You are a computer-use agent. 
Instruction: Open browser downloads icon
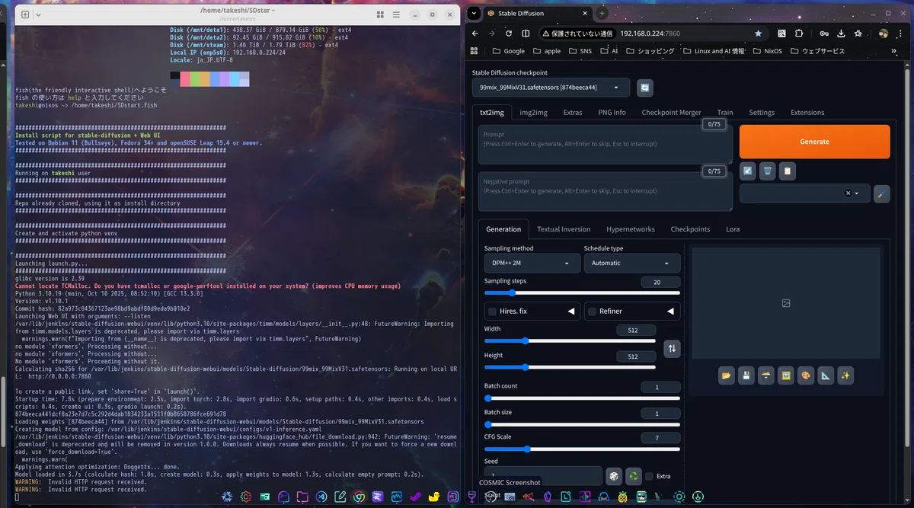[x=842, y=34]
